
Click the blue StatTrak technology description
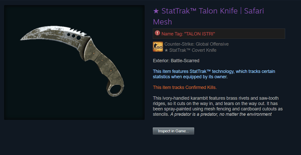click(214, 74)
